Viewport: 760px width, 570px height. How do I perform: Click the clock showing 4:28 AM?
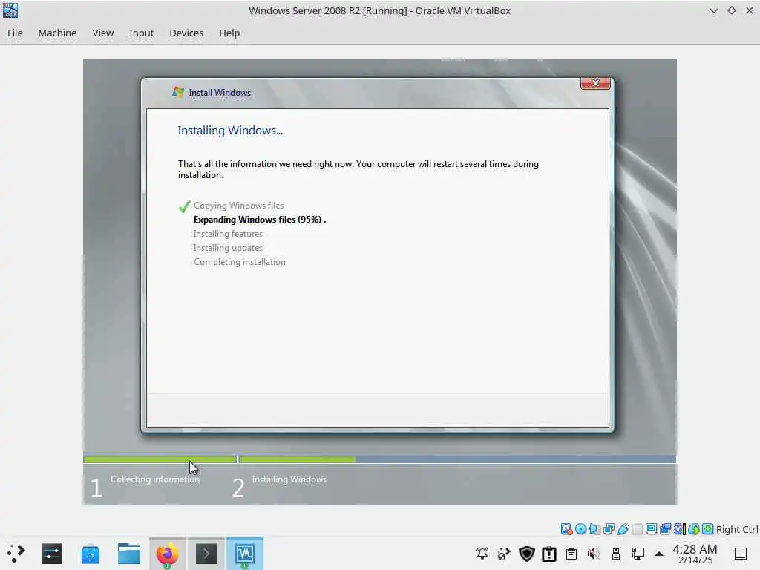(695, 554)
